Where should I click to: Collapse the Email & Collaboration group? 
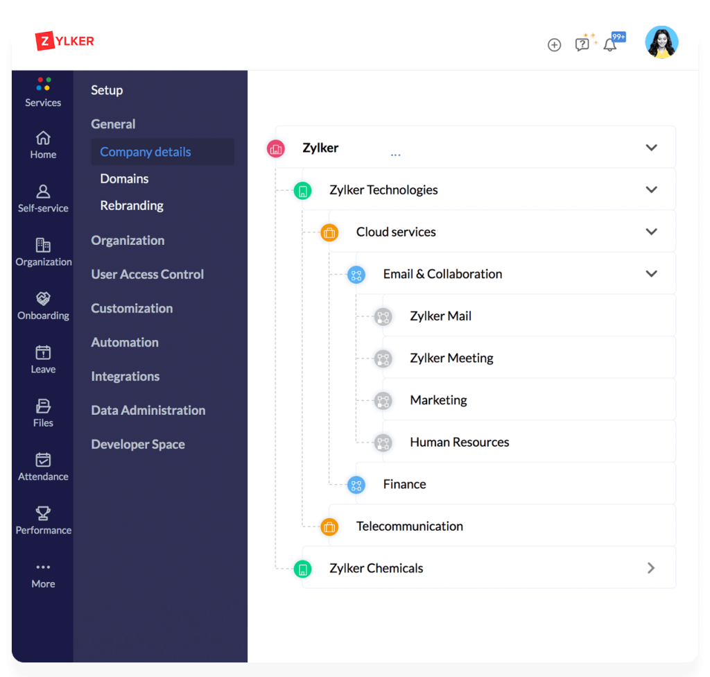(x=651, y=273)
